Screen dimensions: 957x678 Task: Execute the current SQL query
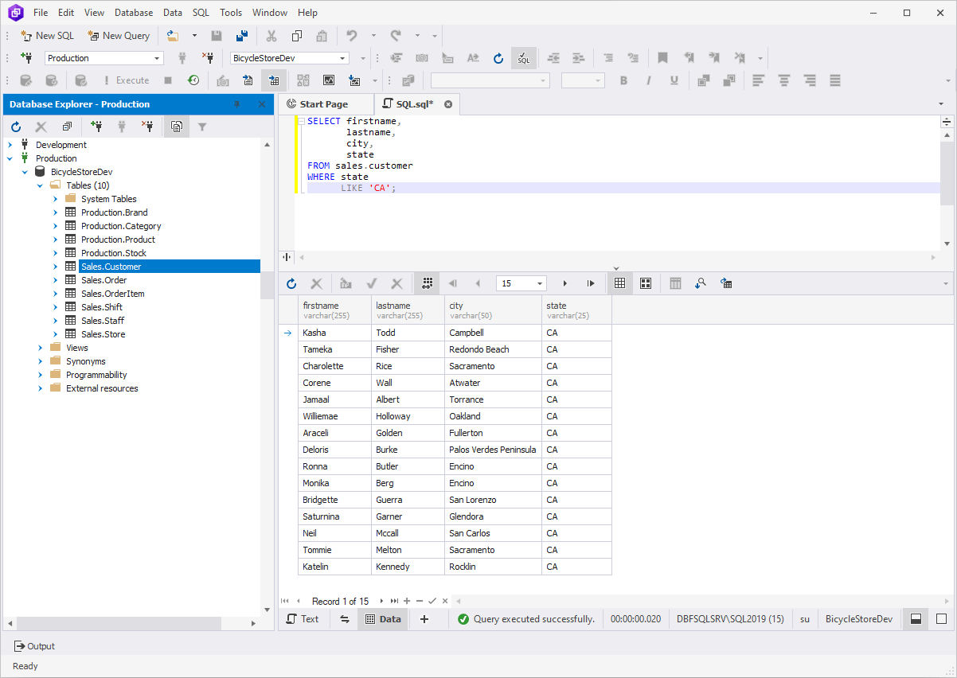131,80
